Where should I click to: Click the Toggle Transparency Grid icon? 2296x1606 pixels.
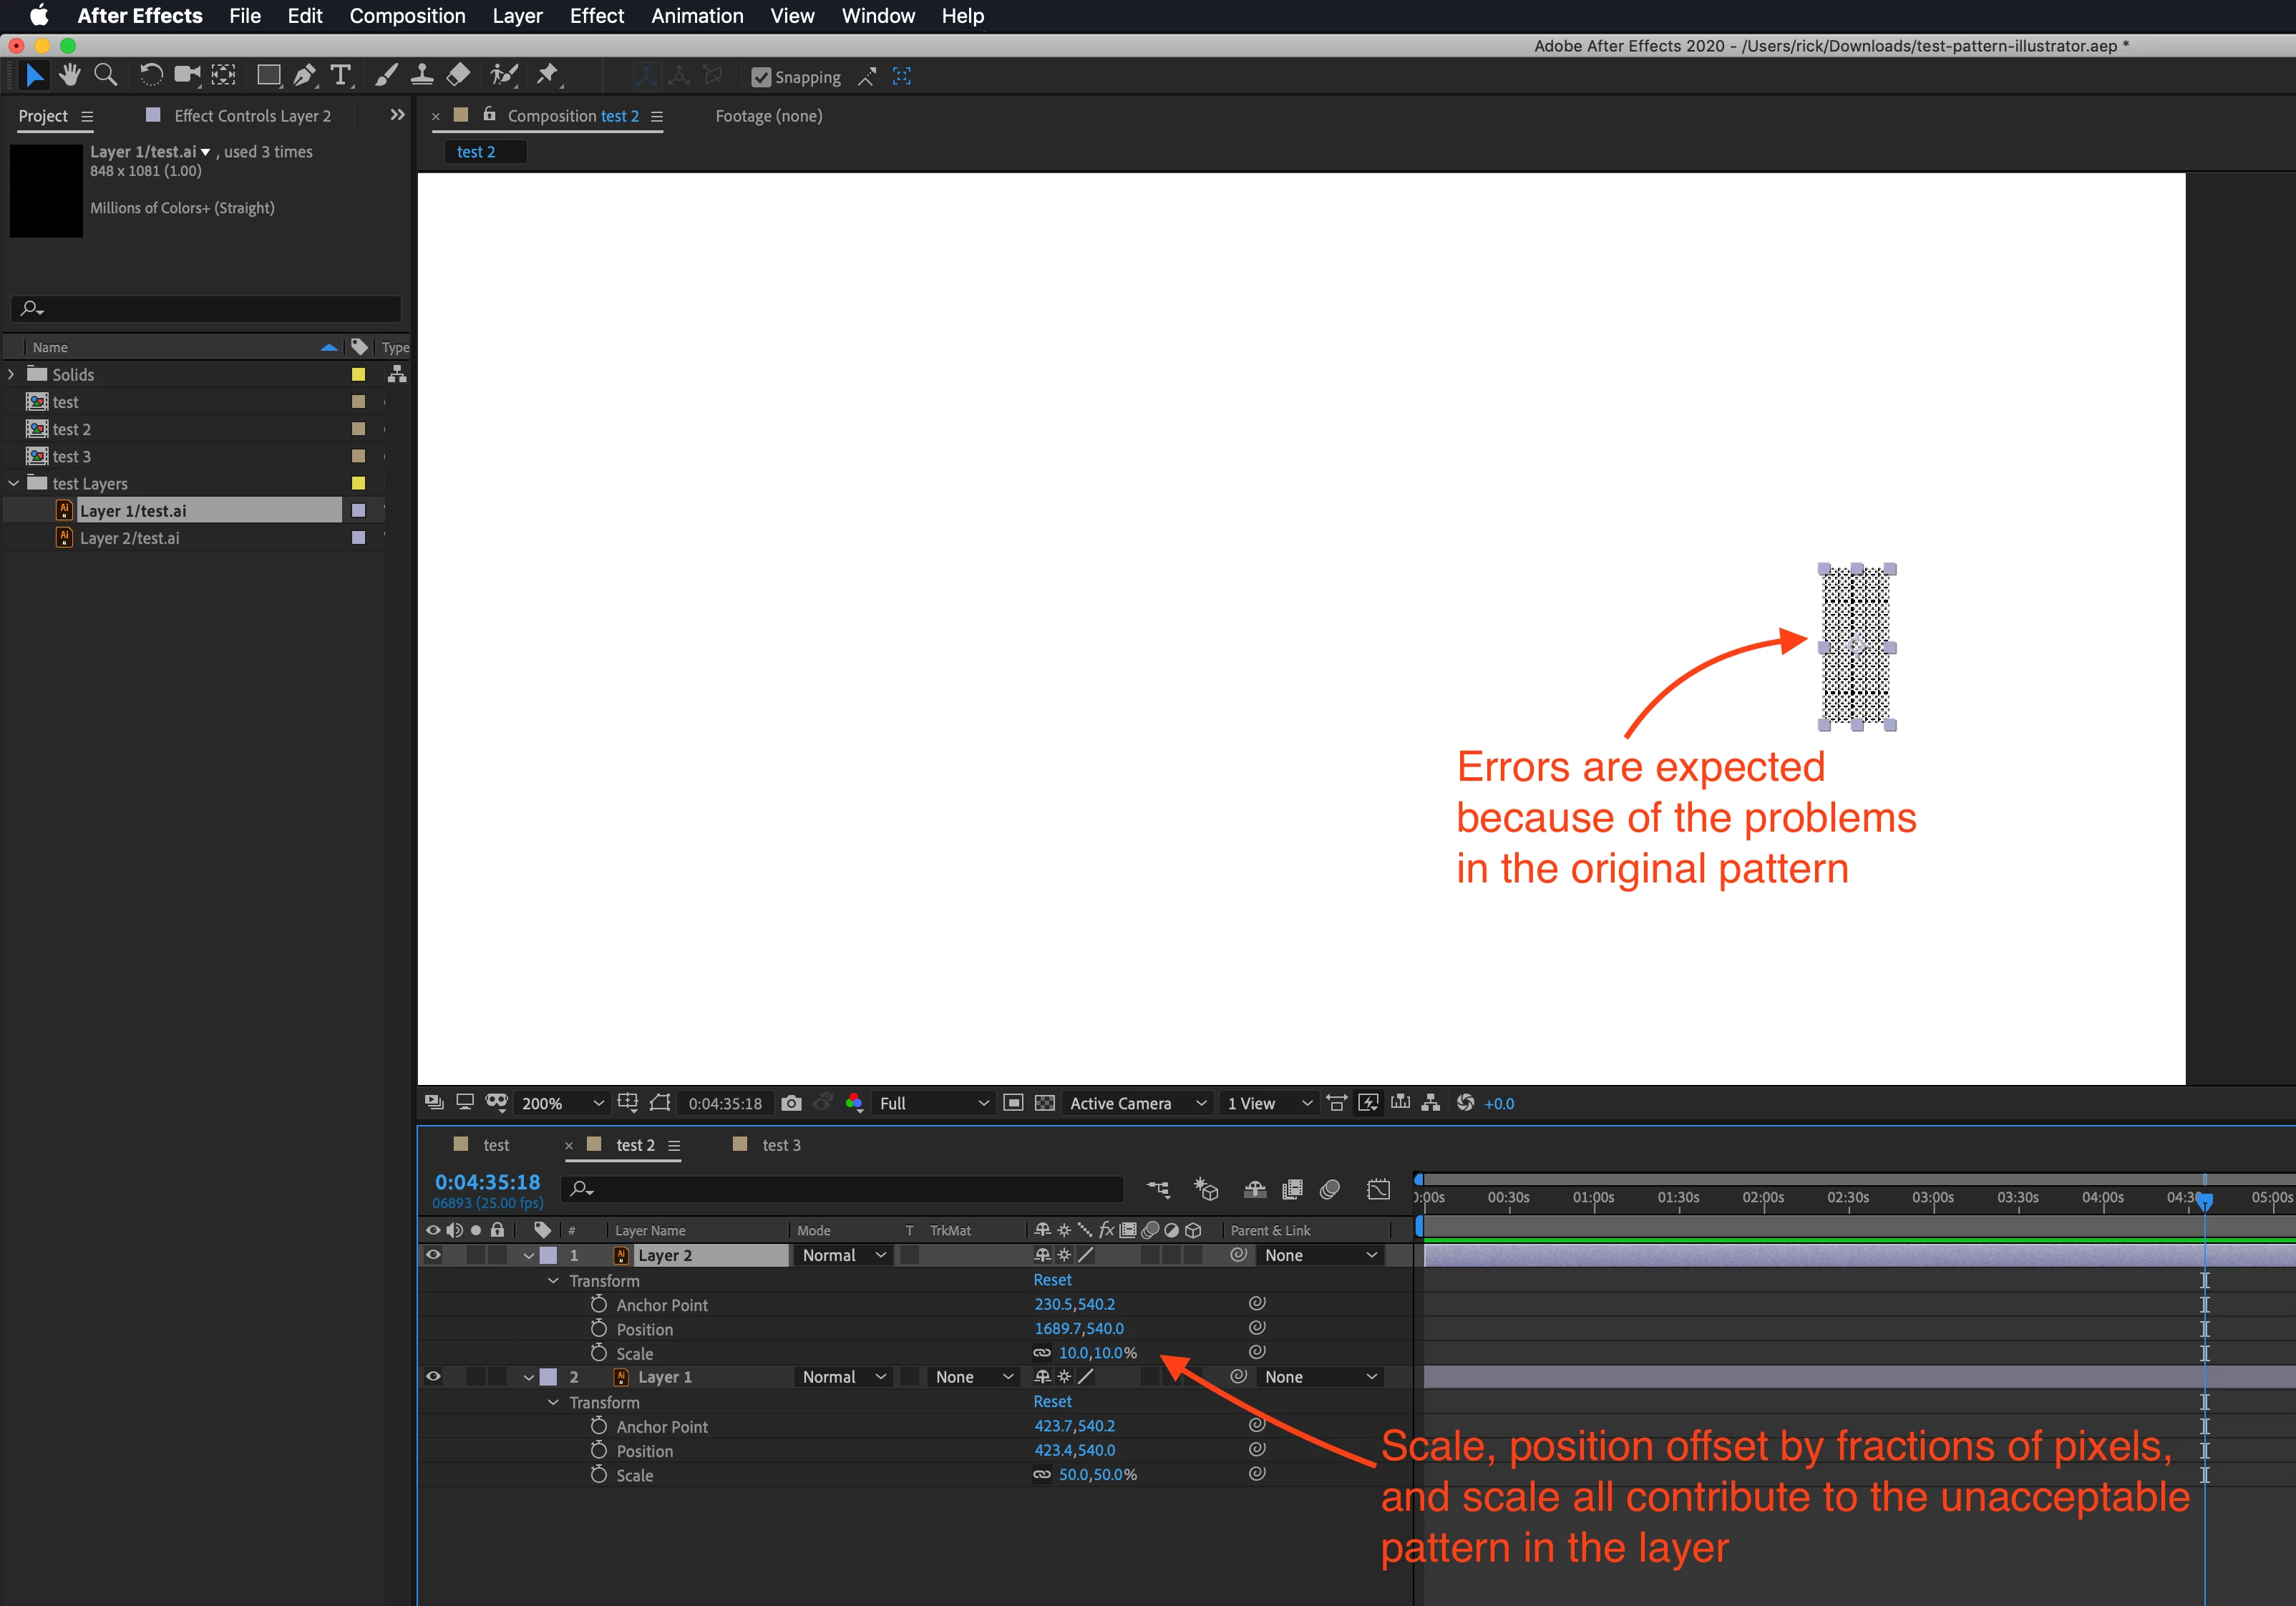pyautogui.click(x=1045, y=1103)
